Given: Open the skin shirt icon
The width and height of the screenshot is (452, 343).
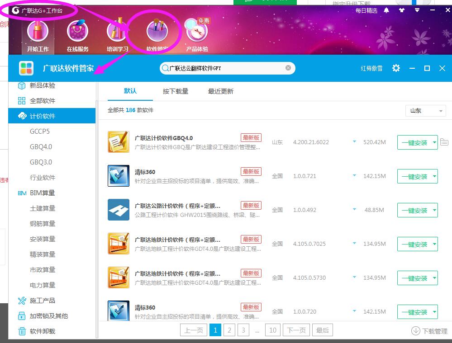Looking at the screenshot, I should (402, 10).
